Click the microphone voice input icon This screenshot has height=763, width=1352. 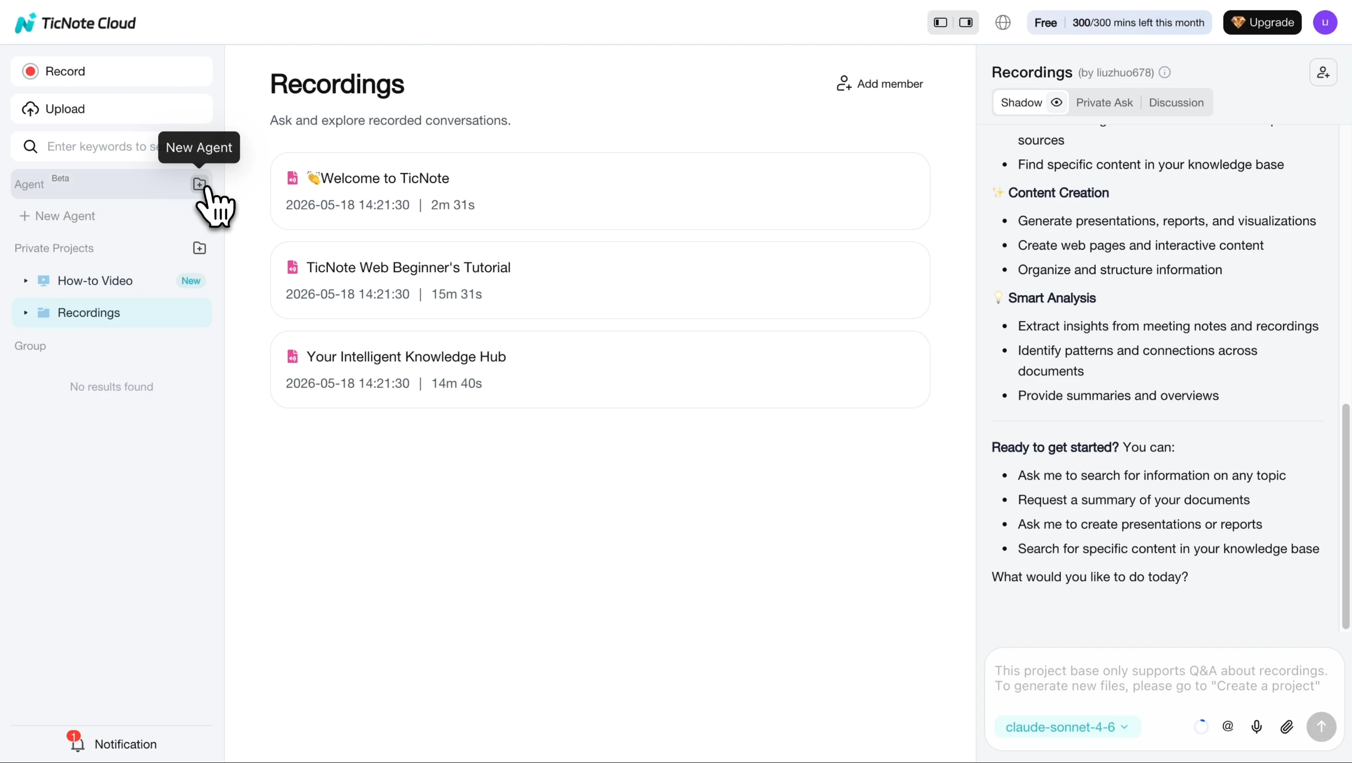tap(1257, 727)
